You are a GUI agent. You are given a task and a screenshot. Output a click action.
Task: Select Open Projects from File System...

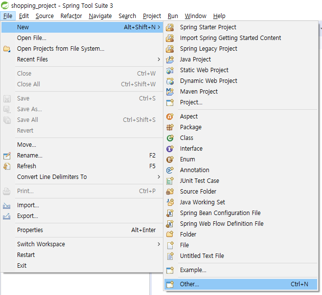click(x=82, y=49)
